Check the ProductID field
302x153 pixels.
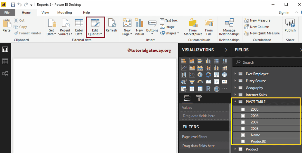243,142
